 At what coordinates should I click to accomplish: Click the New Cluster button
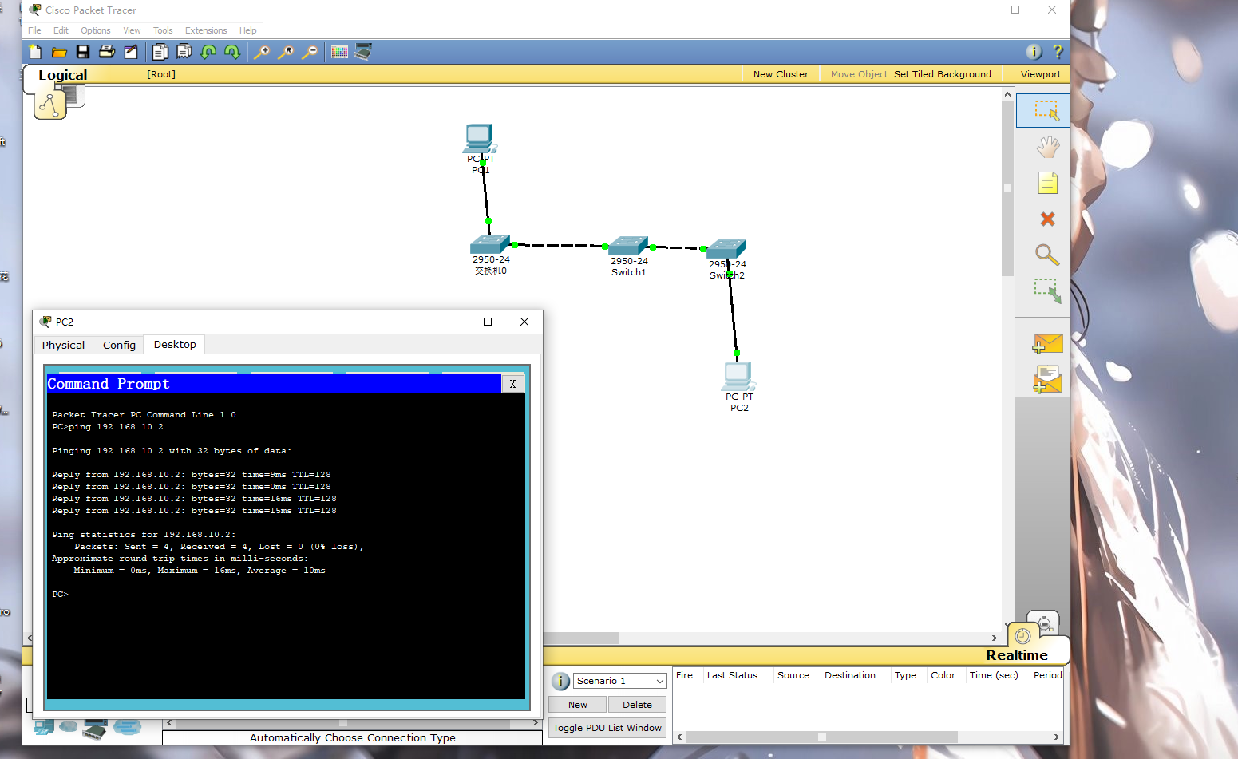click(781, 74)
